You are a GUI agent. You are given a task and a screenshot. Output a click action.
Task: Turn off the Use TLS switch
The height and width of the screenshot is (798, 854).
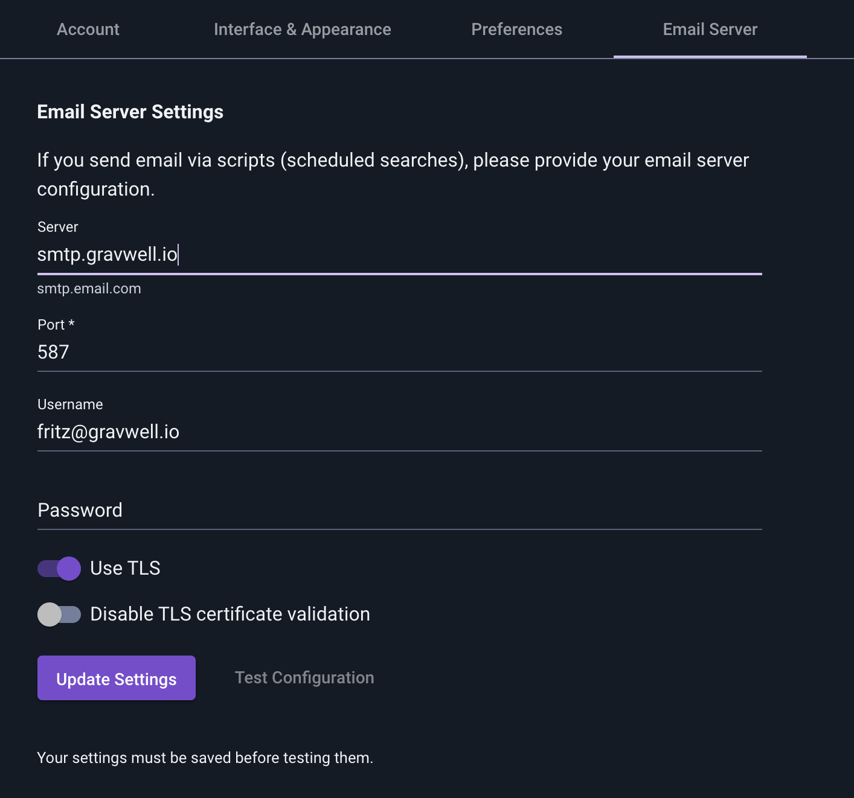[59, 568]
